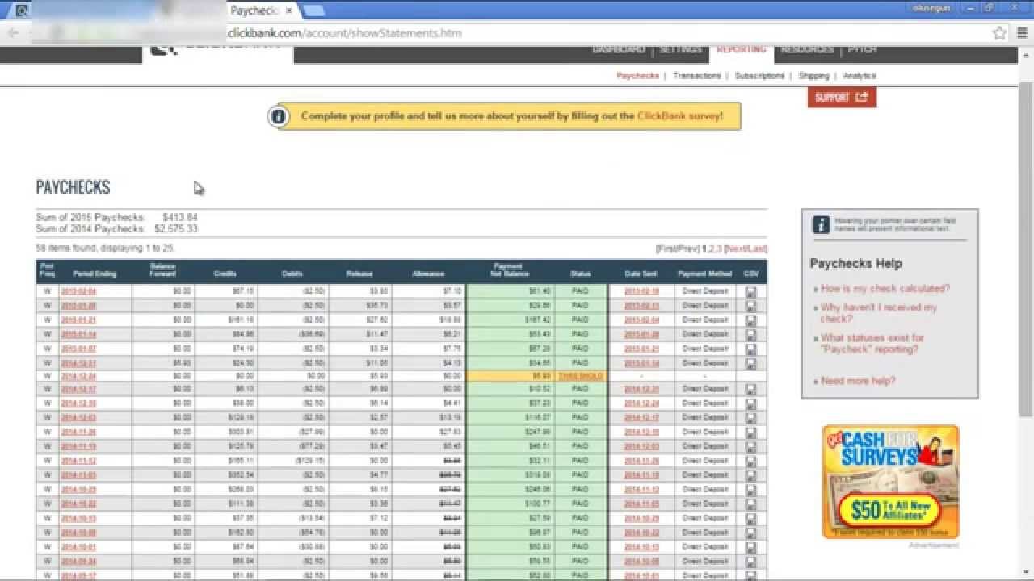Download CSV for period ending 2014-10-15
Viewport: 1034px width, 581px height.
coord(750,519)
